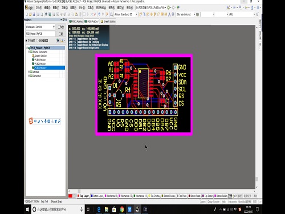Click the pencil icon in toolbar

tap(107, 14)
